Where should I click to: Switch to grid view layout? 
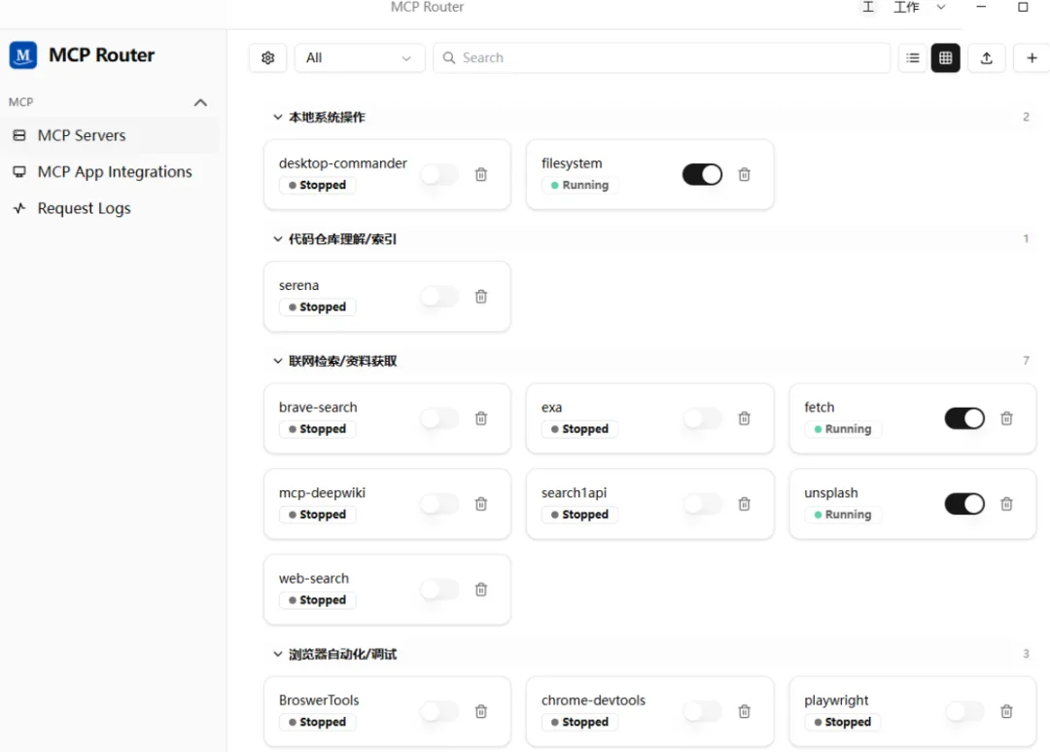(x=945, y=57)
